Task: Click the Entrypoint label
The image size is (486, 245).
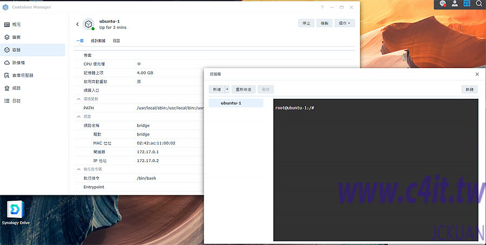Action: [93, 187]
